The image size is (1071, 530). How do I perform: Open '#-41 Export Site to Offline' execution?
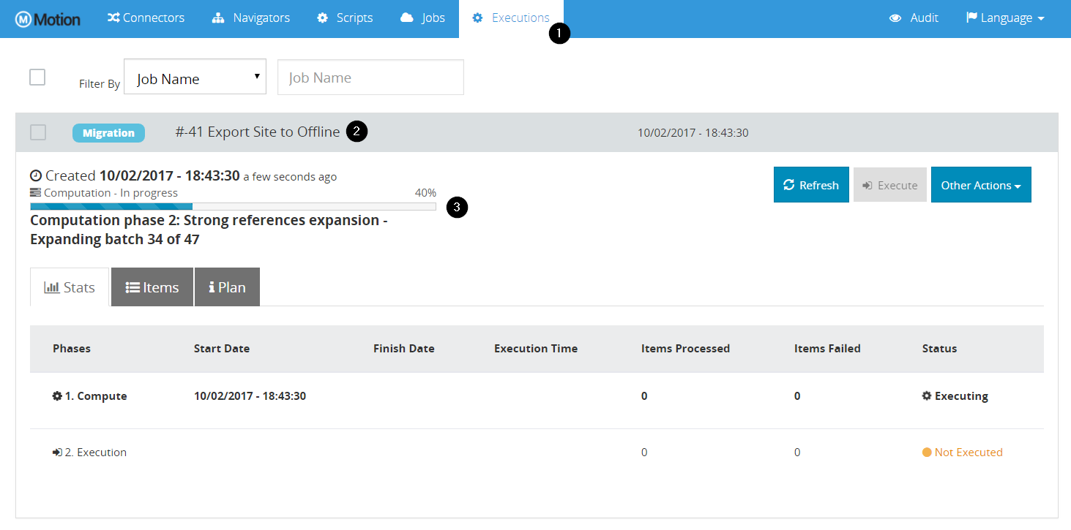(258, 132)
